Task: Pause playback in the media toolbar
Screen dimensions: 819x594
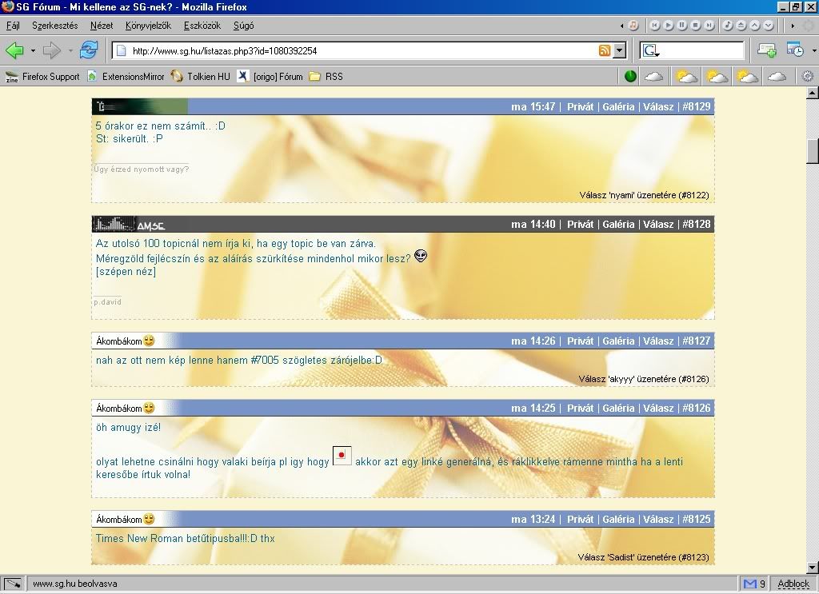Action: click(681, 25)
